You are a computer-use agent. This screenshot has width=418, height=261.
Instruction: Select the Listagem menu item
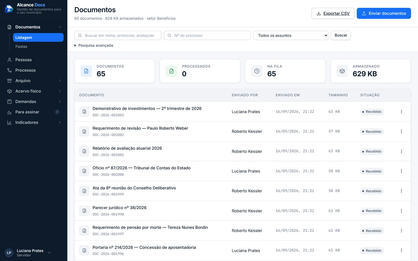[38, 37]
